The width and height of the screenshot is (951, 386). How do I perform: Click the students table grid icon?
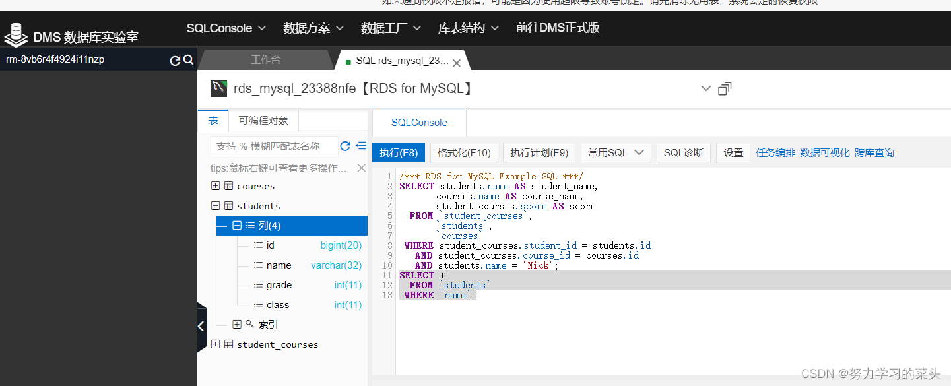(228, 206)
